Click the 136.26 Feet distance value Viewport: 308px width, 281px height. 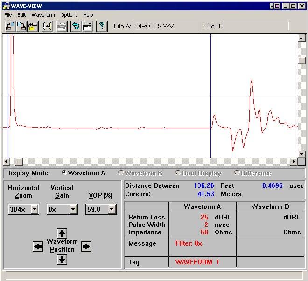tap(204, 185)
